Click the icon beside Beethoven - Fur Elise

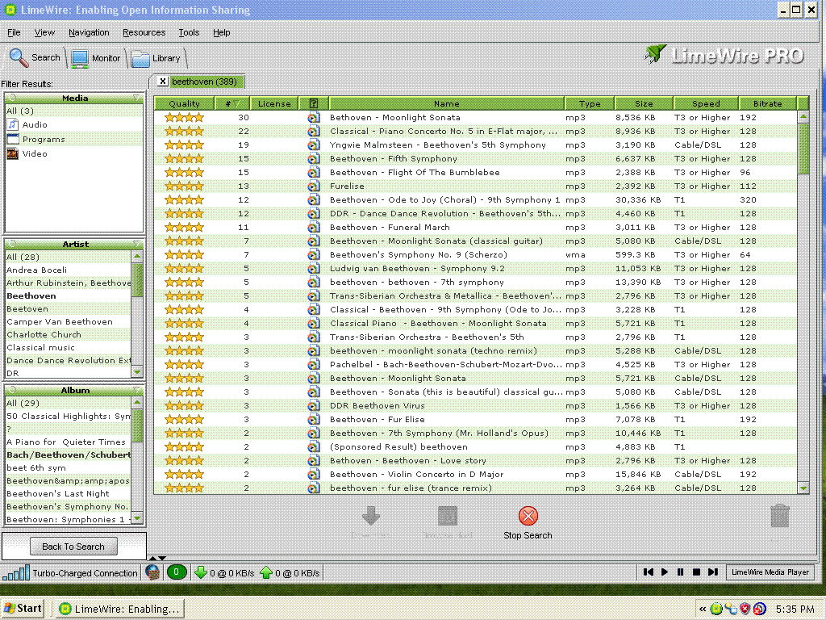314,419
